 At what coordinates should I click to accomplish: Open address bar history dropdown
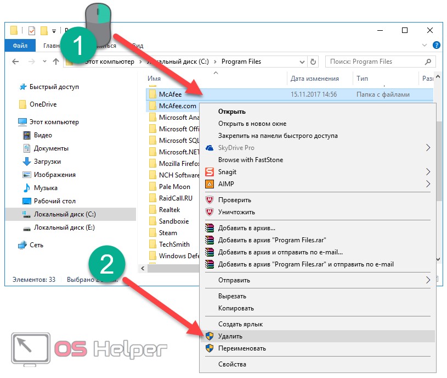302,62
